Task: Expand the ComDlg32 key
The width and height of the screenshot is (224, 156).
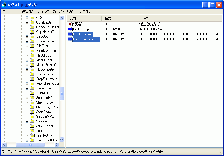Action: (27, 22)
